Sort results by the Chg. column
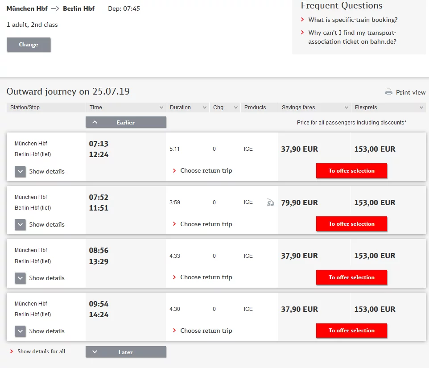The height and width of the screenshot is (368, 429). point(224,108)
